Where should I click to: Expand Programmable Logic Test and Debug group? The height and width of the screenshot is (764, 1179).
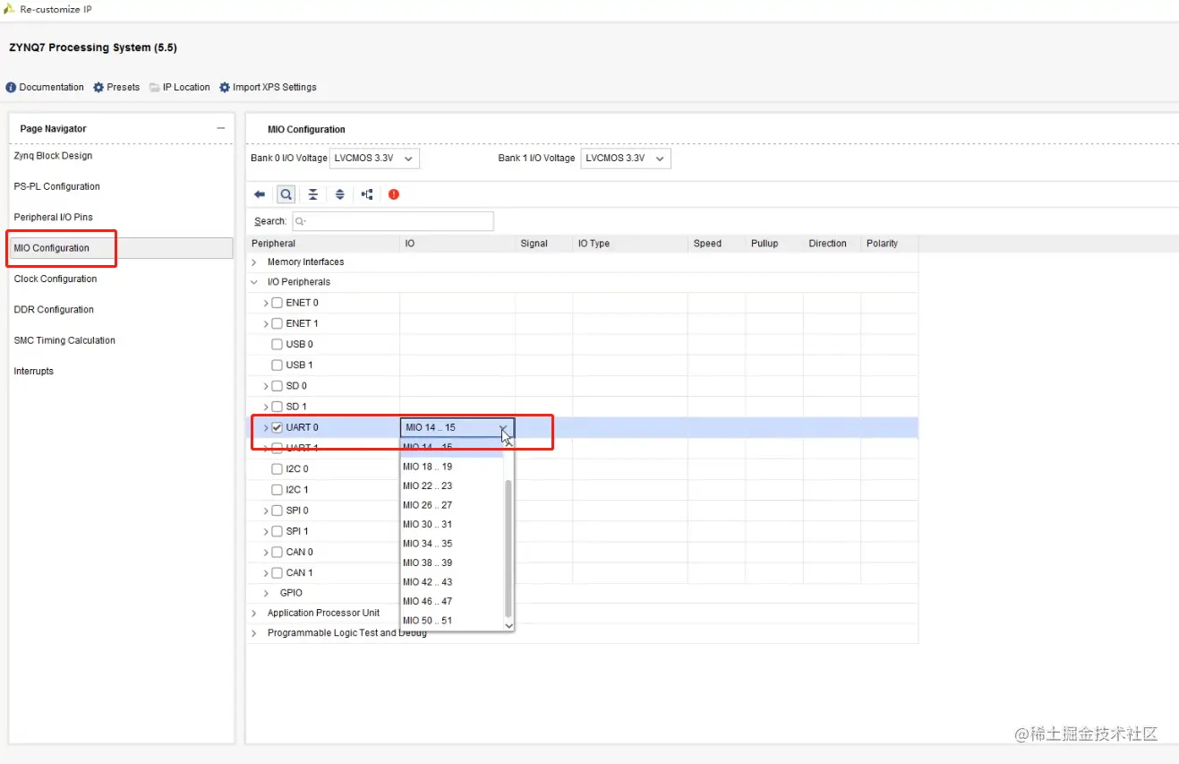(x=254, y=633)
